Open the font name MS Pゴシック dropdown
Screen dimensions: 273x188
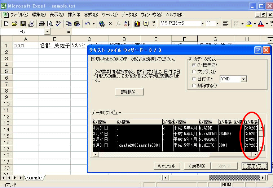(x=203, y=23)
